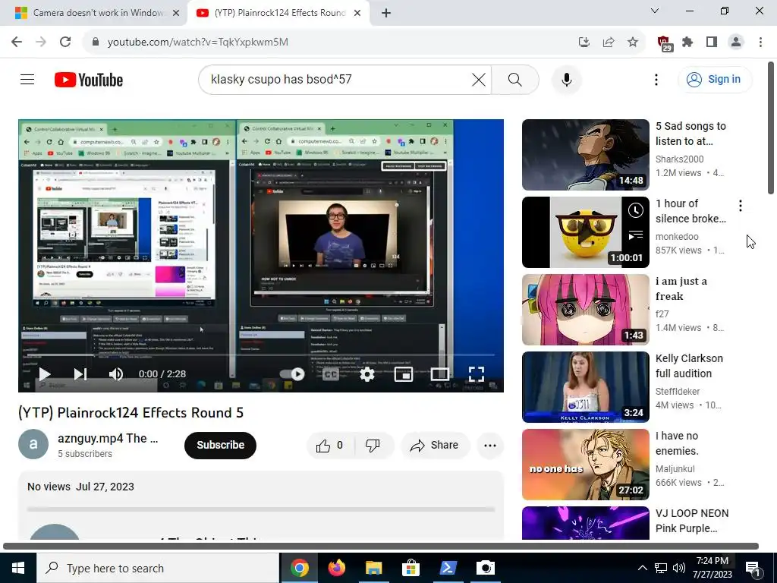This screenshot has height=583, width=777.
Task: Skip to the next video
Action: pyautogui.click(x=80, y=373)
